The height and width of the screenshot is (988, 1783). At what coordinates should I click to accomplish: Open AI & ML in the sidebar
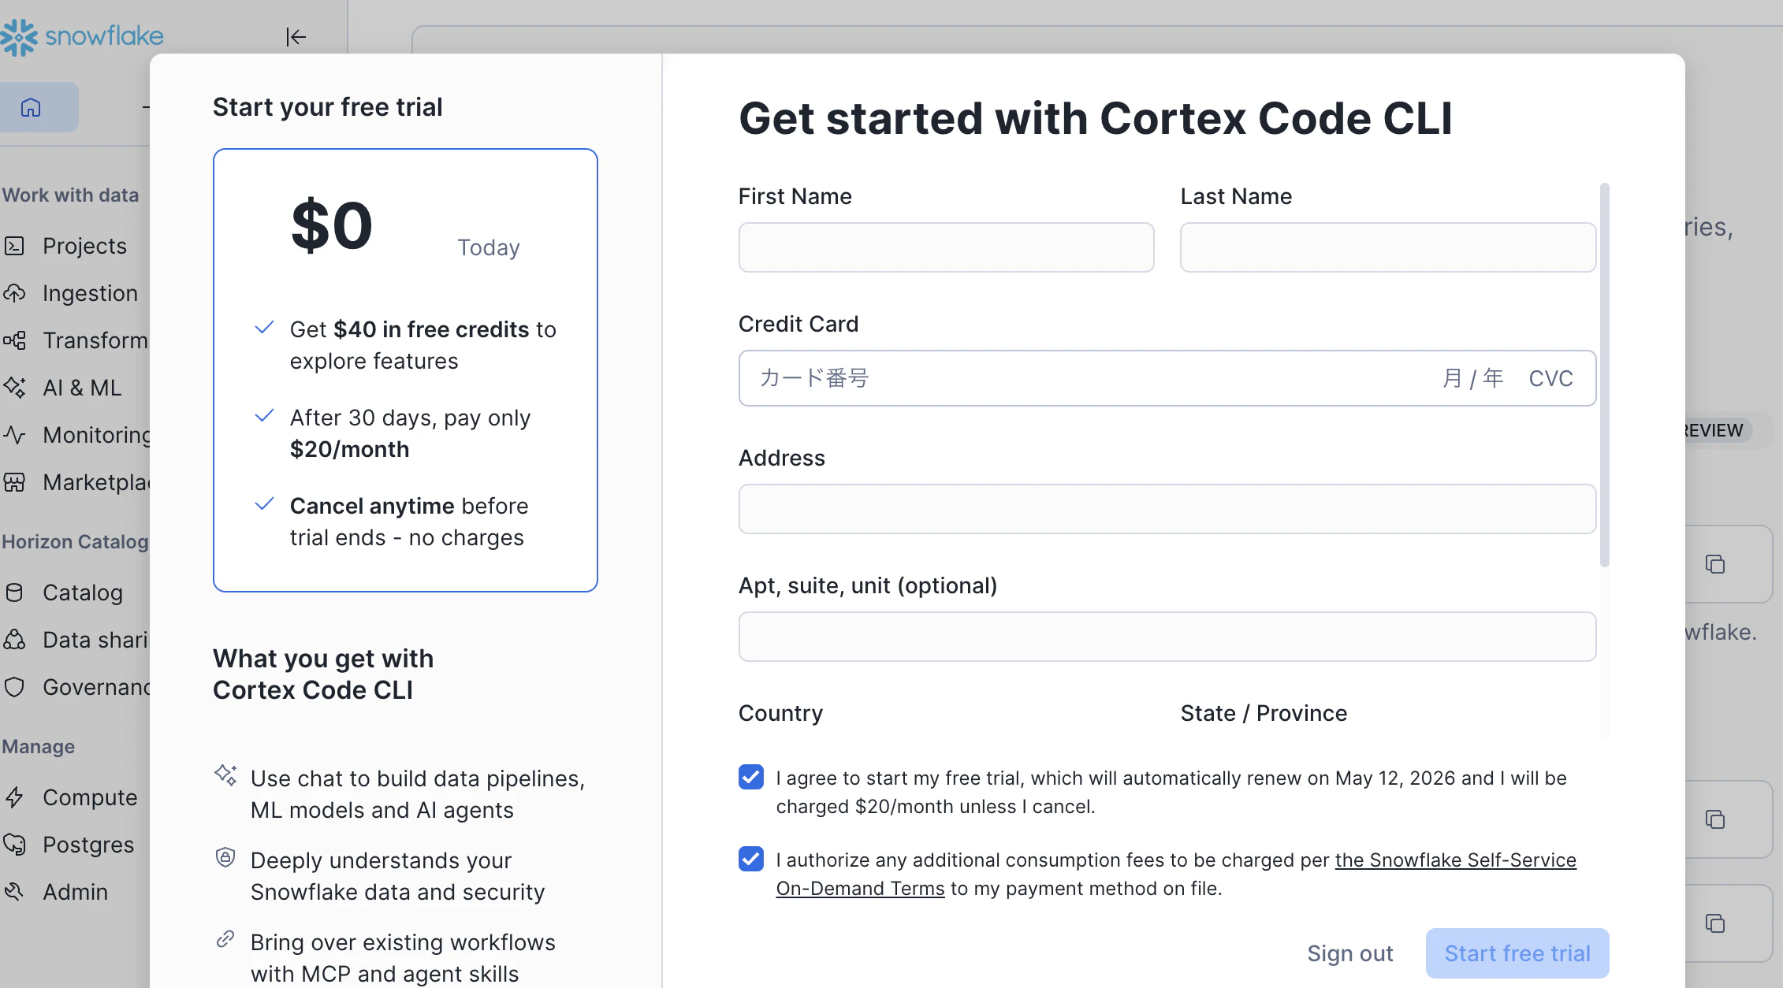point(82,388)
